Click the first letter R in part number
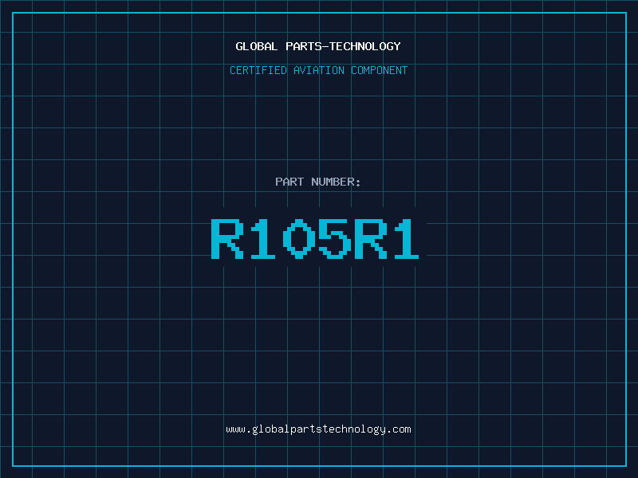 pyautogui.click(x=227, y=238)
